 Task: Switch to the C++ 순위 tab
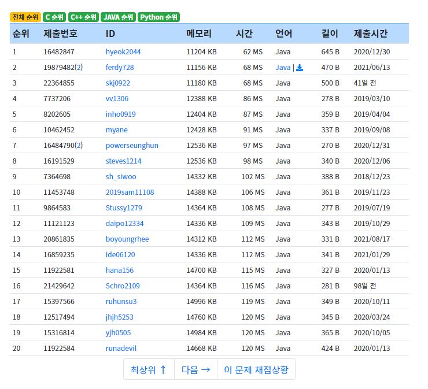83,17
